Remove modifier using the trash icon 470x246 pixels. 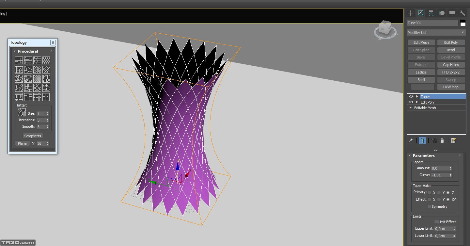coord(442,140)
